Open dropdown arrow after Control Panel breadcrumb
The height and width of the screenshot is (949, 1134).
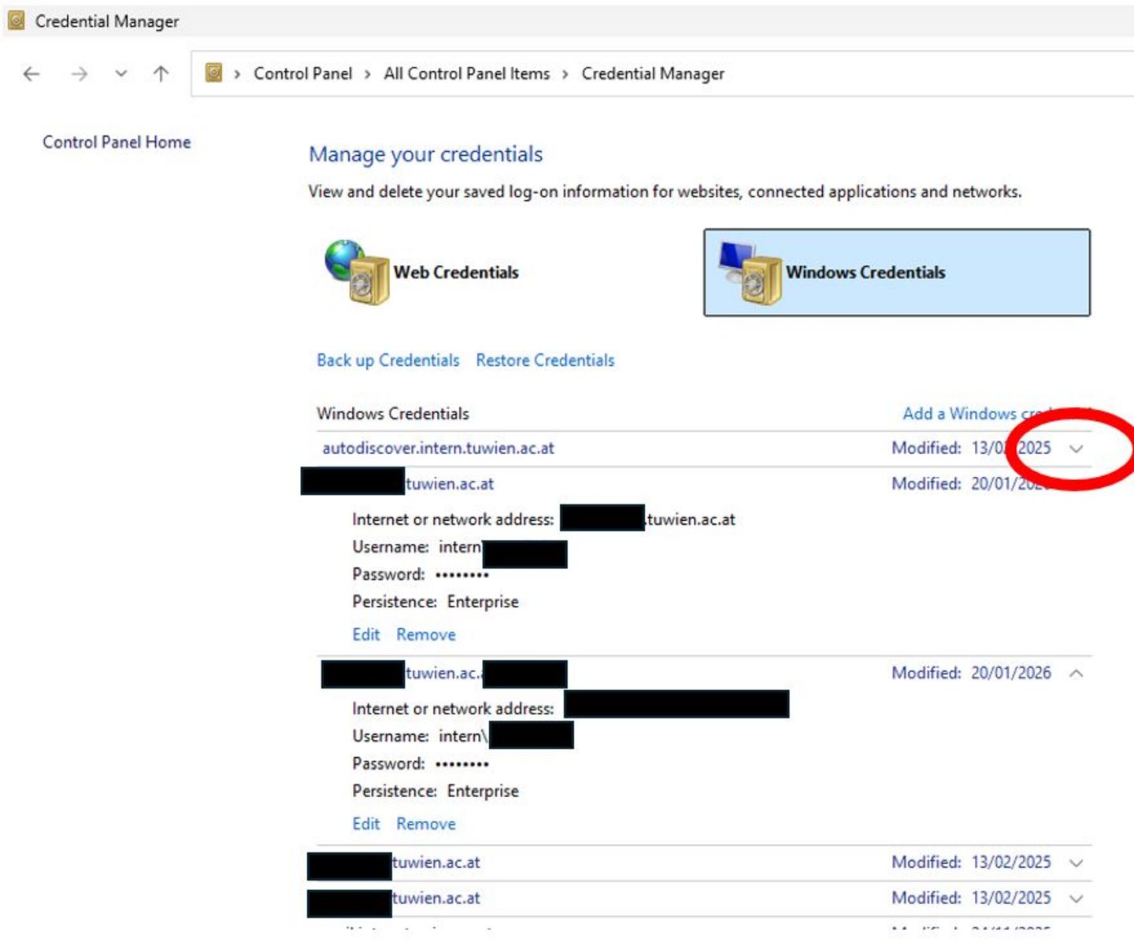(367, 74)
